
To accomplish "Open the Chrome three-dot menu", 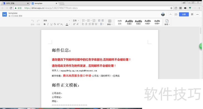I will pyautogui.click(x=199, y=8).
